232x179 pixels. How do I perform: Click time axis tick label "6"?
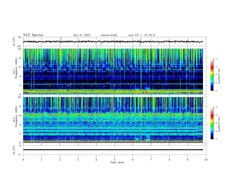coord(133,160)
